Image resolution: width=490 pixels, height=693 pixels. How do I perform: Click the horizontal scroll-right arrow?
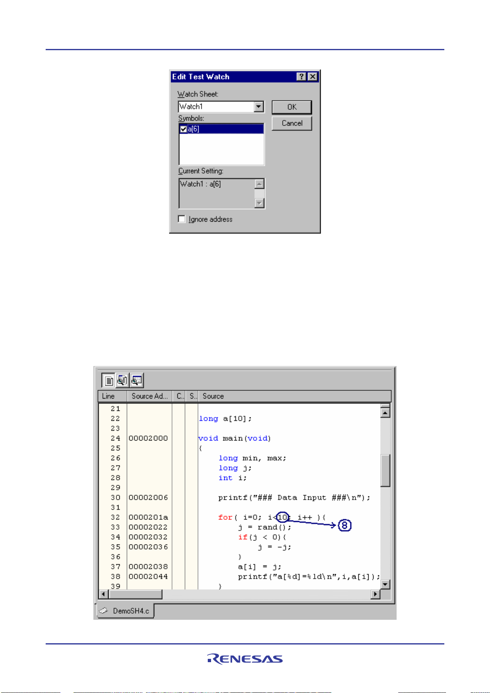pos(375,594)
